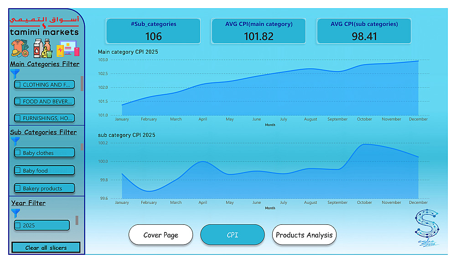Click the Sub Categories Filter heading
The image size is (456, 263).
pyautogui.click(x=43, y=132)
